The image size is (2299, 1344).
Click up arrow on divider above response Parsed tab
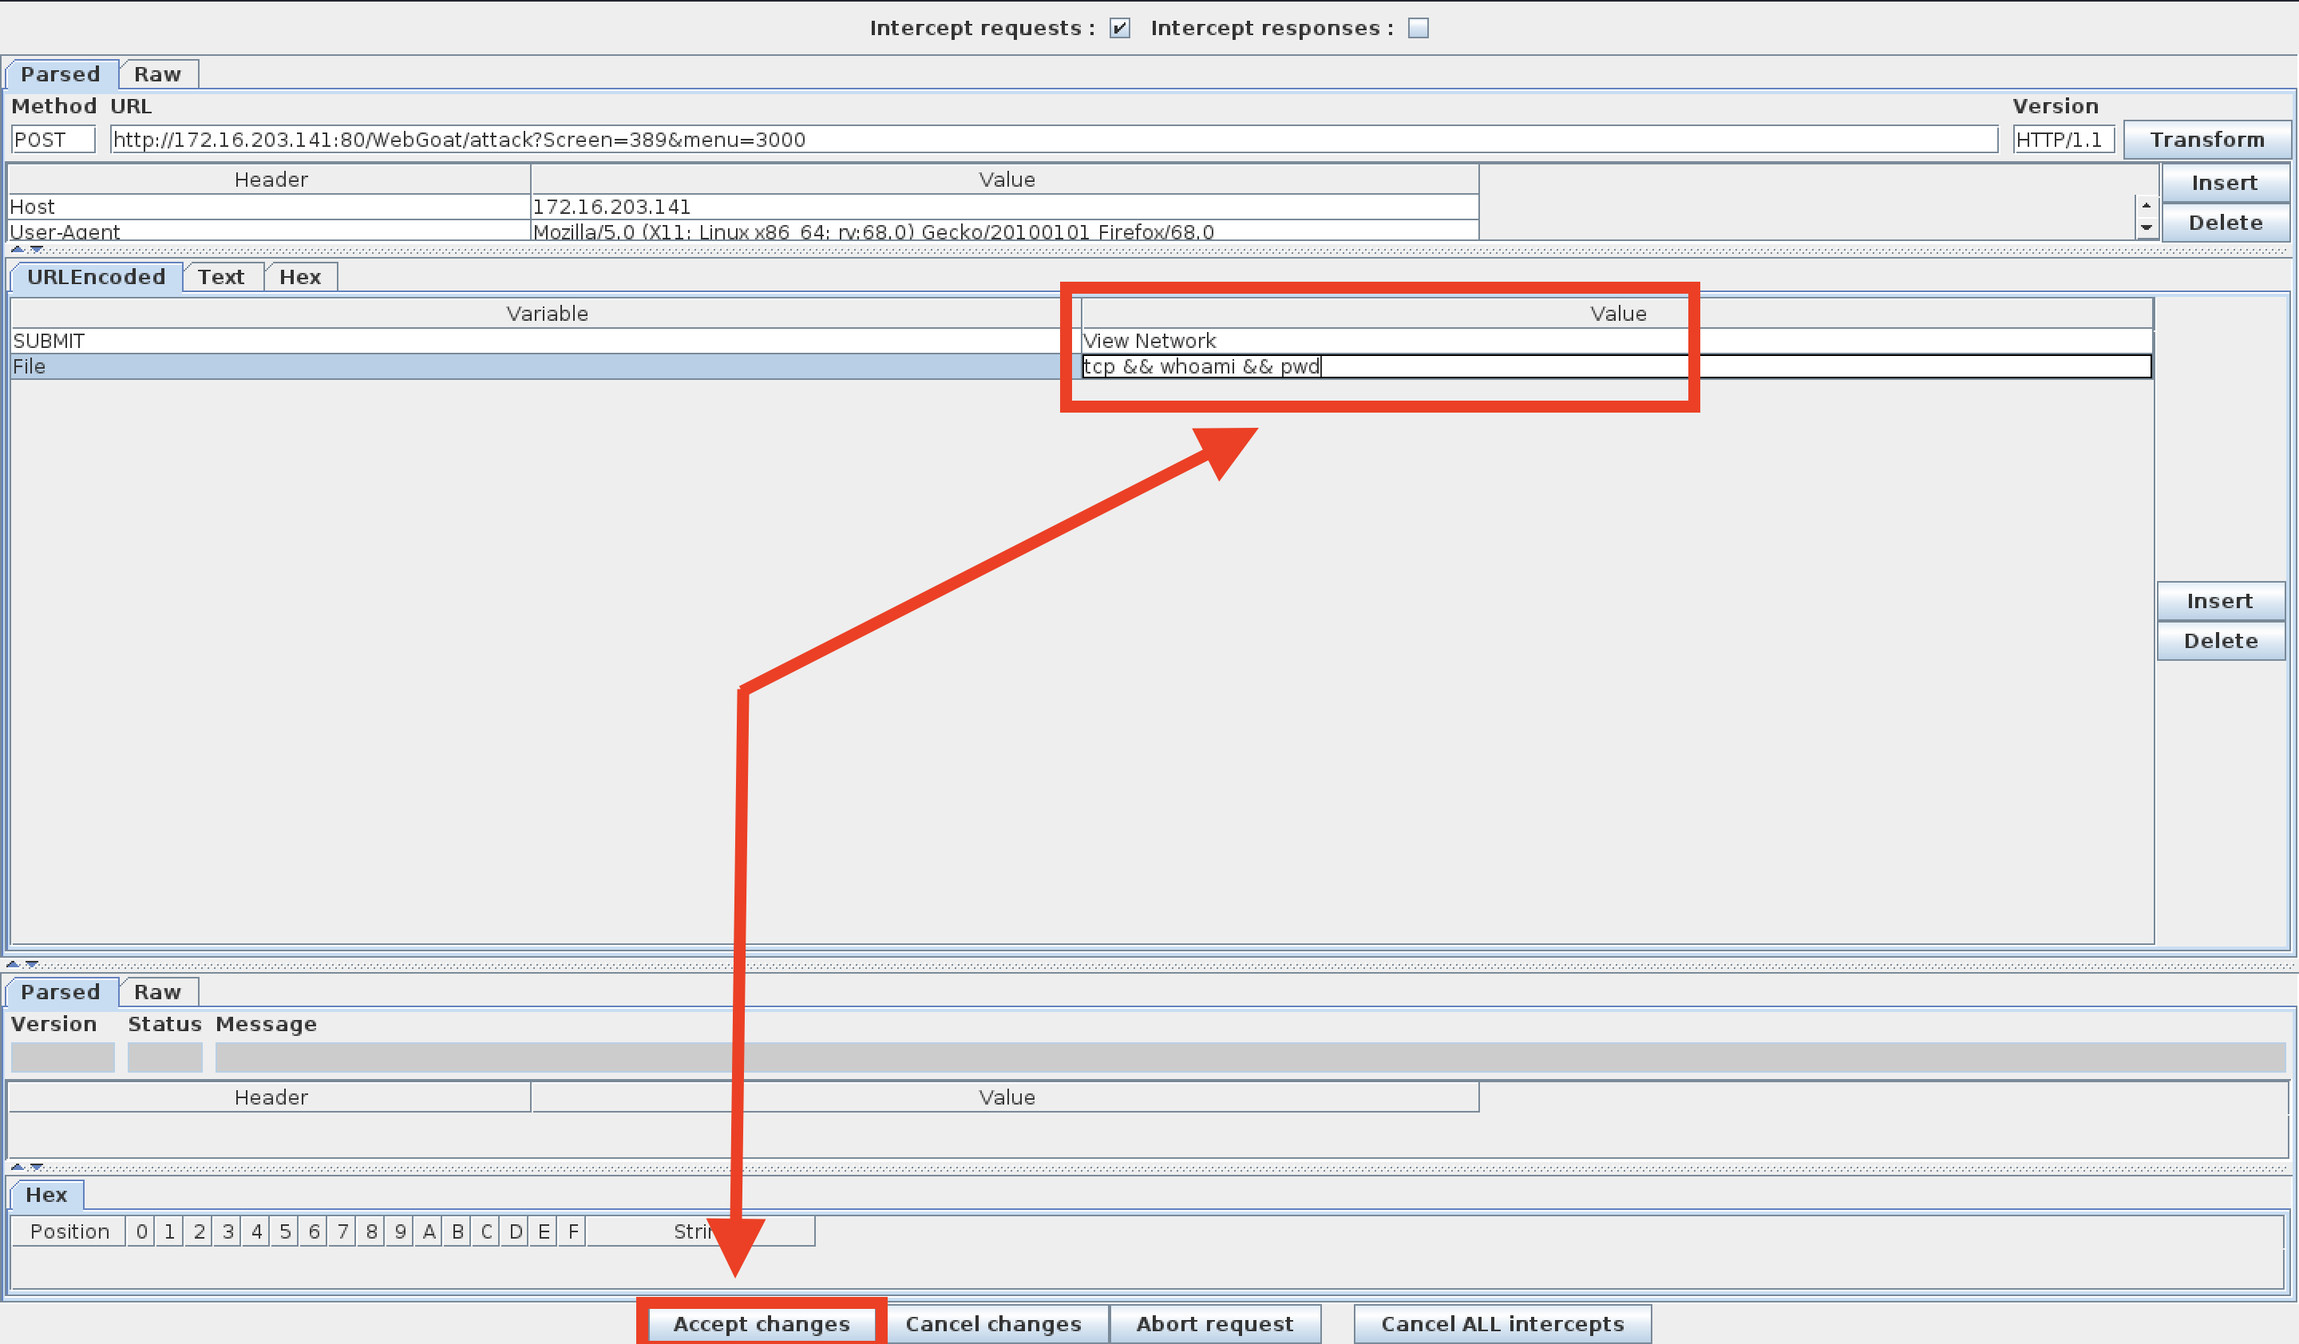(12, 964)
